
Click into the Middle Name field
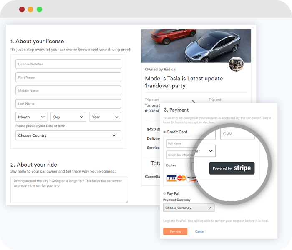68,90
